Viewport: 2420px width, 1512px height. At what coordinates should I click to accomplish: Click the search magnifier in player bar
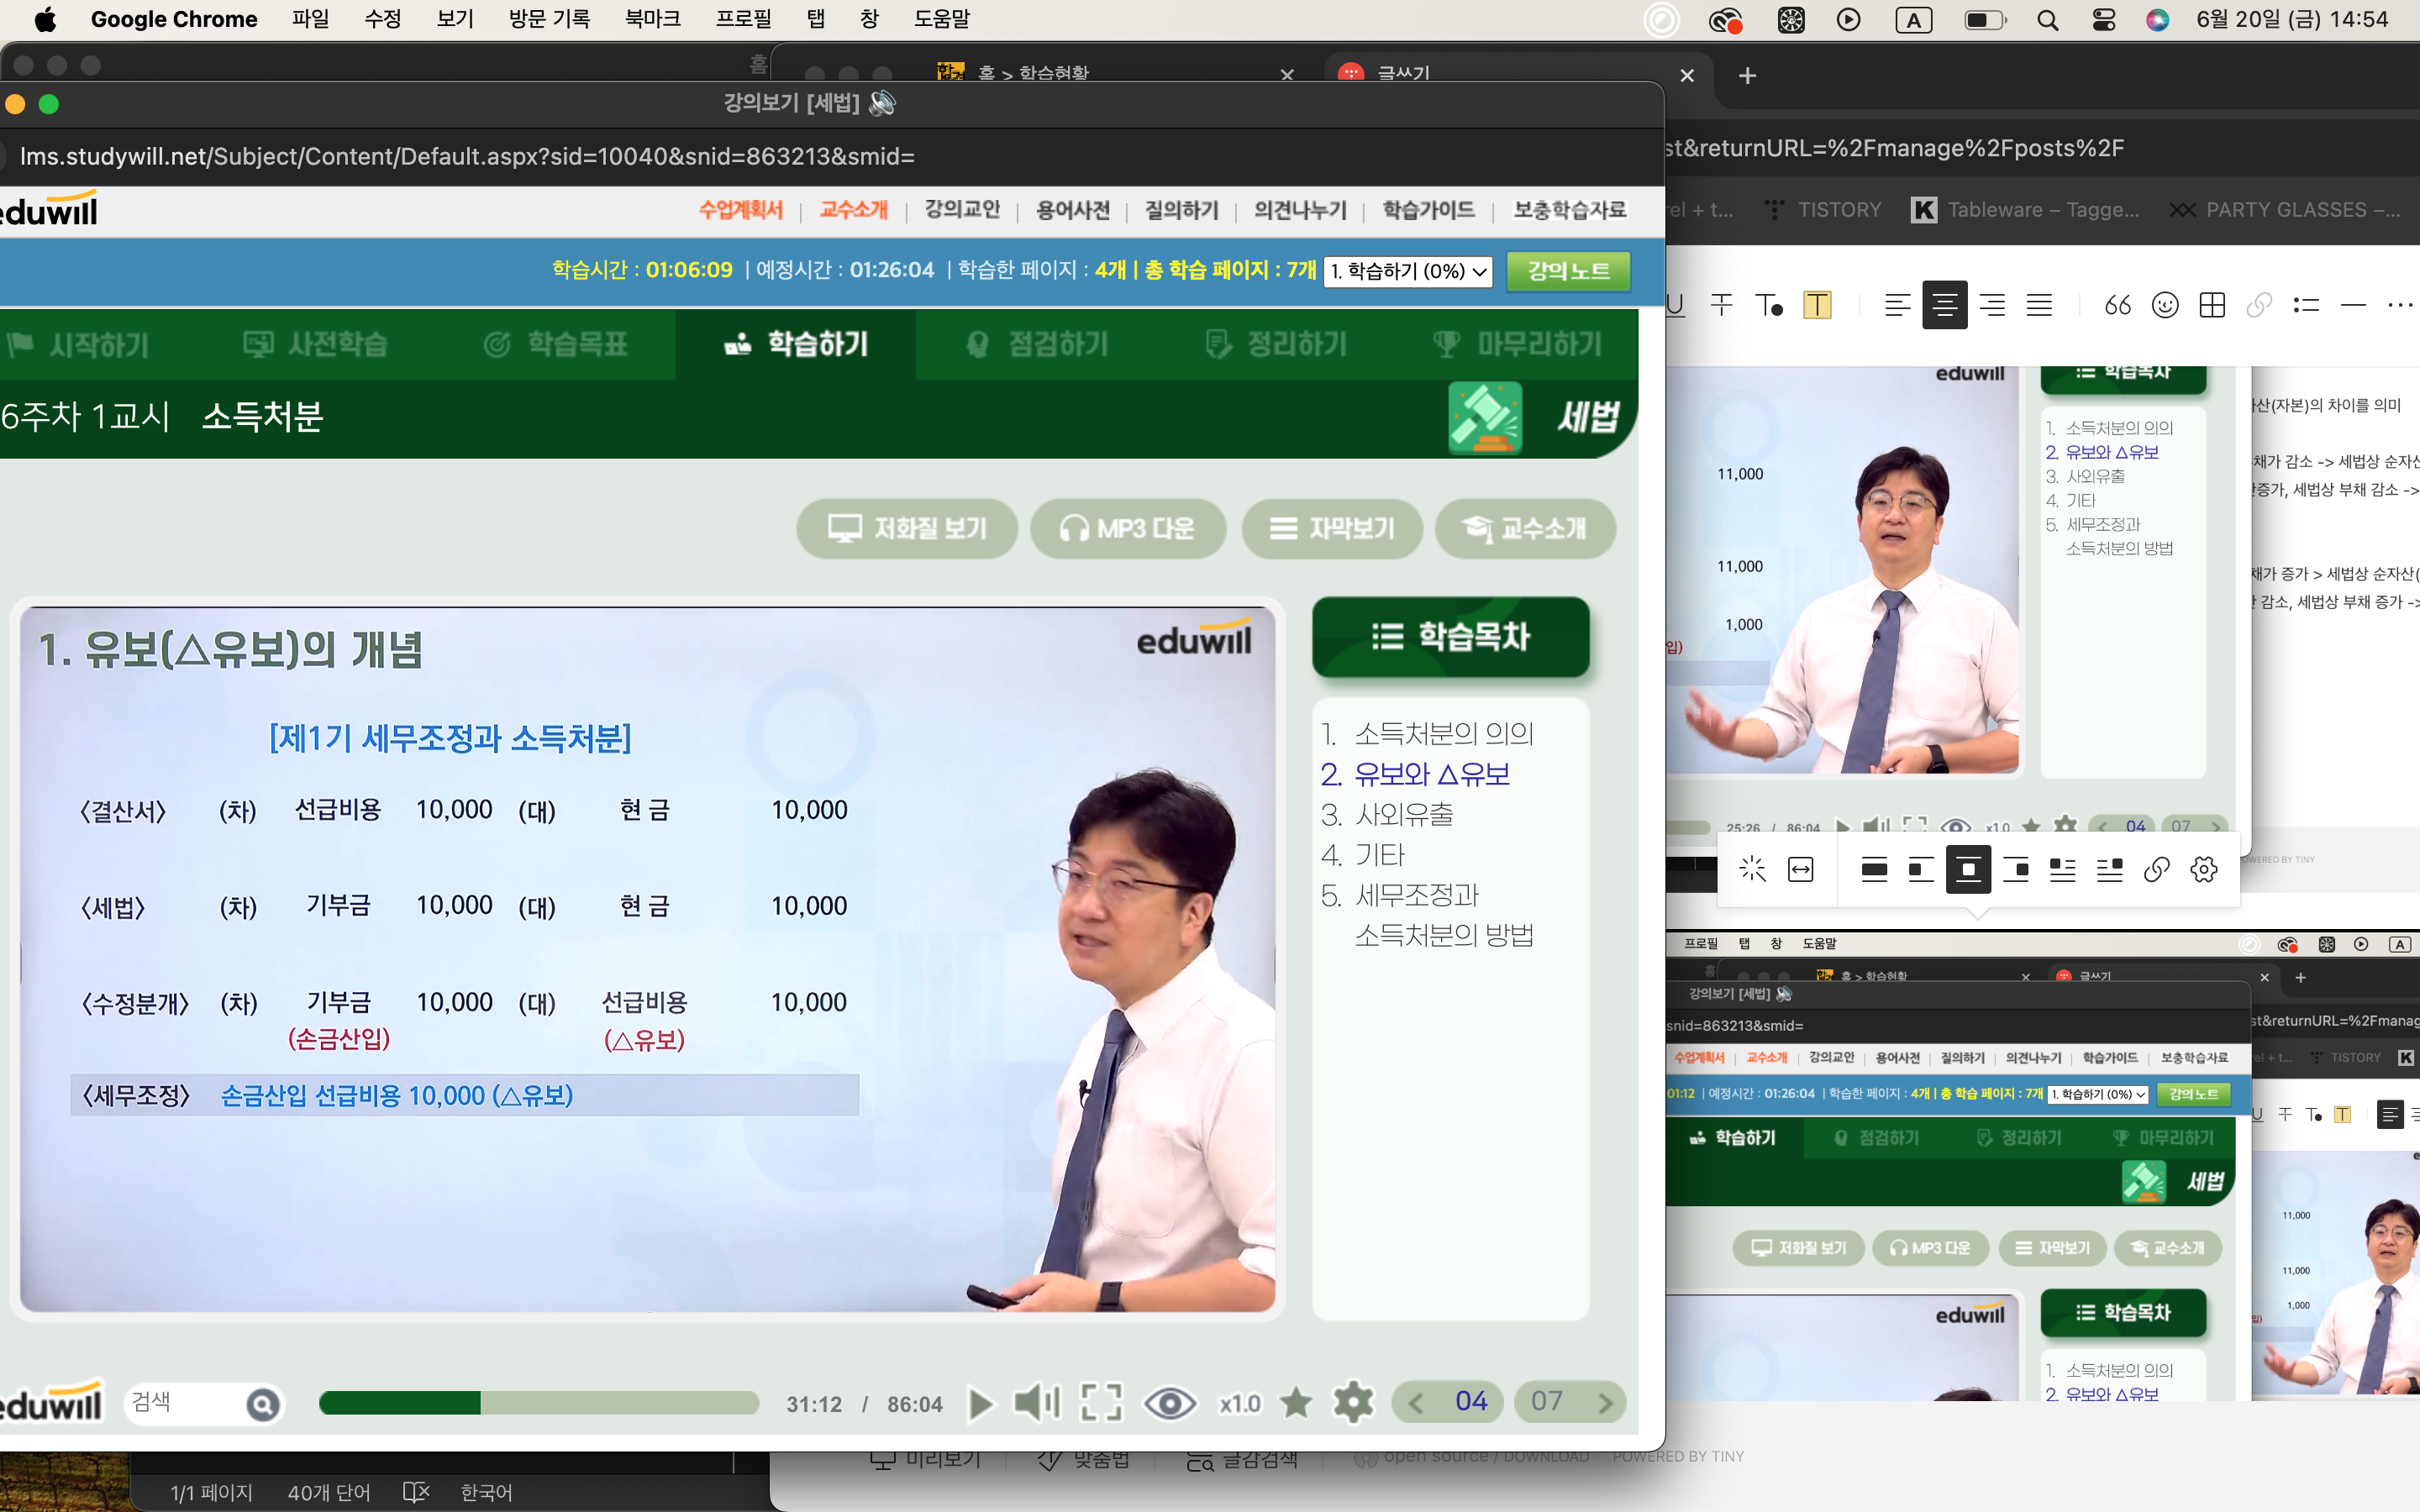coord(263,1405)
